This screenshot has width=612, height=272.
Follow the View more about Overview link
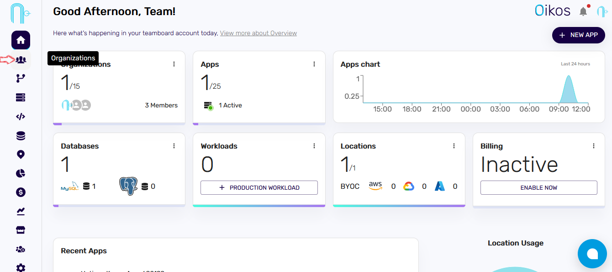point(259,33)
